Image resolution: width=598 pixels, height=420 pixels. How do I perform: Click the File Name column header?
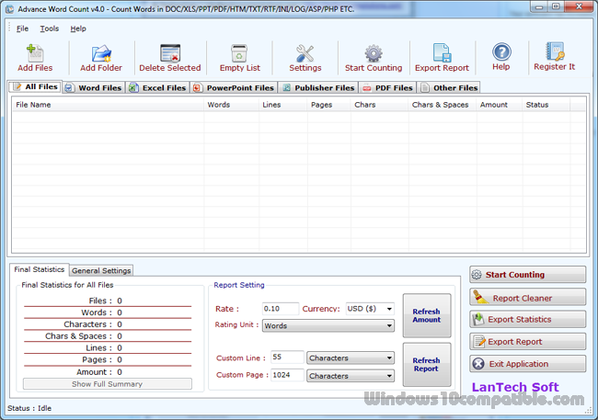pos(108,105)
